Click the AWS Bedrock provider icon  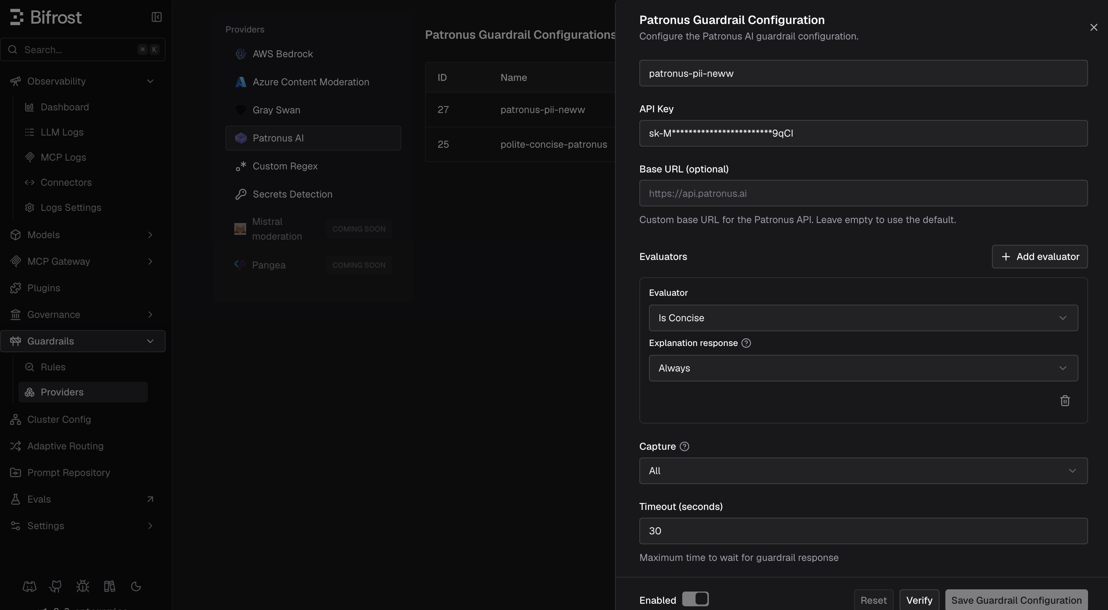coord(241,54)
